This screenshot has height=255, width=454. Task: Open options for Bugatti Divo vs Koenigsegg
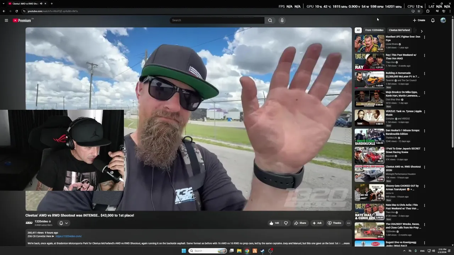pyautogui.click(x=424, y=243)
